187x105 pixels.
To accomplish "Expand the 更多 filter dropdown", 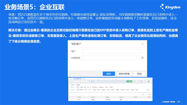I will (149, 90).
